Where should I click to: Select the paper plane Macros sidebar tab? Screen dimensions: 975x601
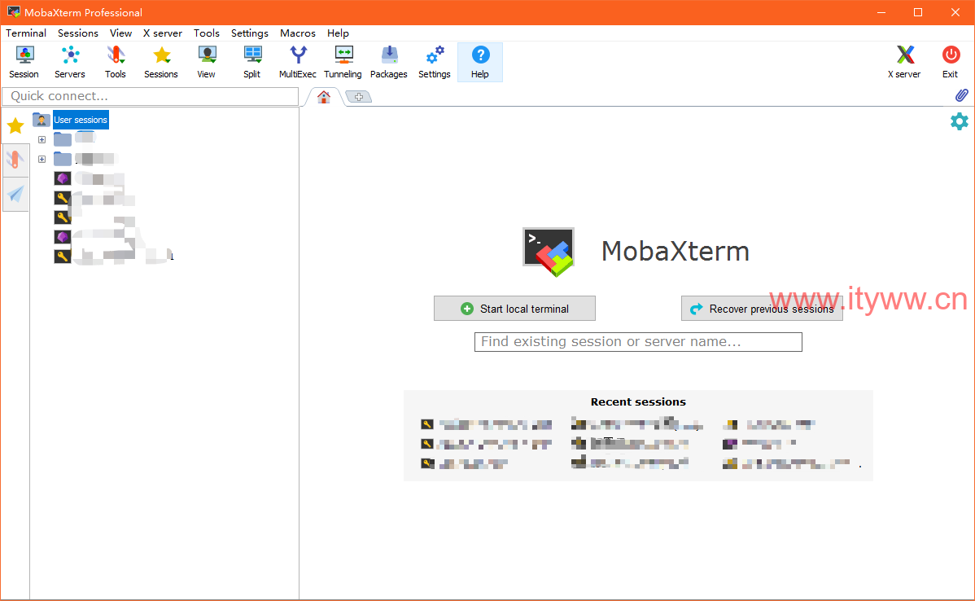15,194
